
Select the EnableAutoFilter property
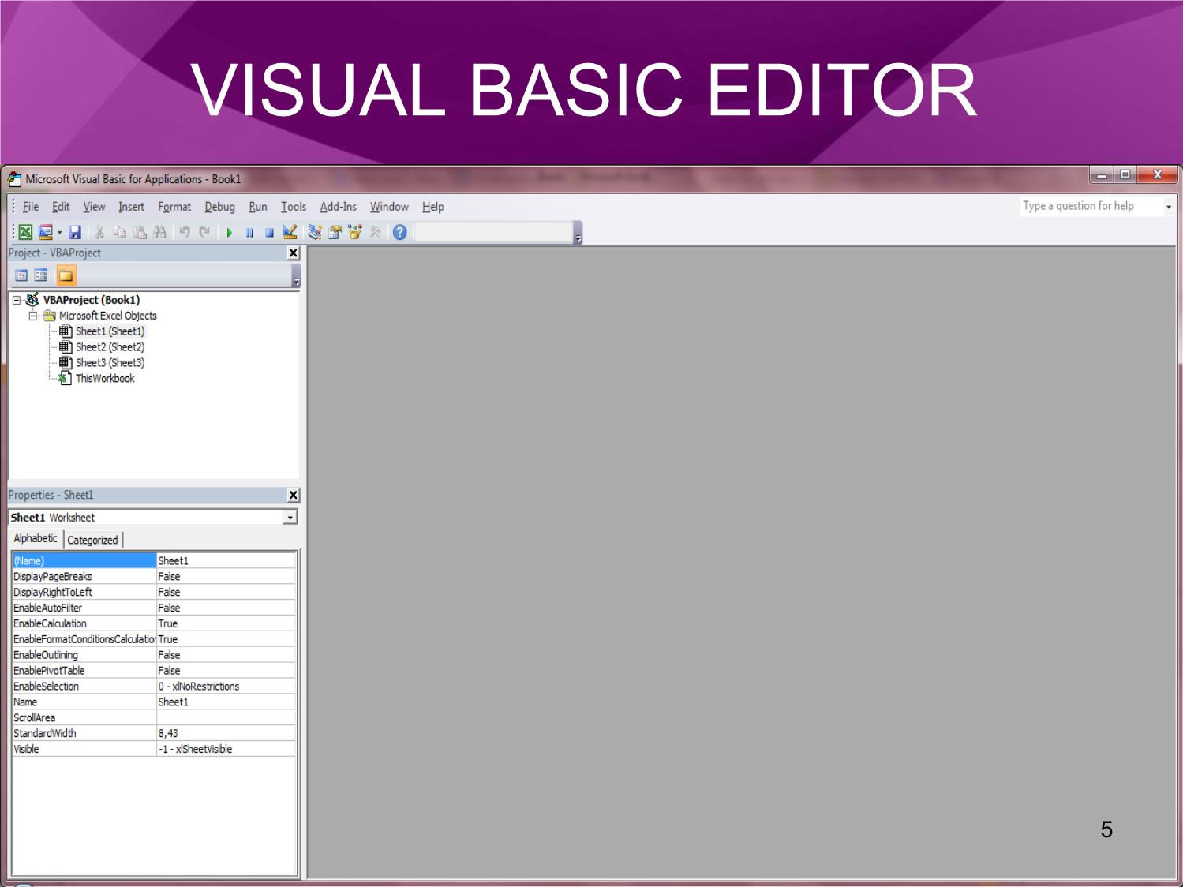[x=154, y=608]
